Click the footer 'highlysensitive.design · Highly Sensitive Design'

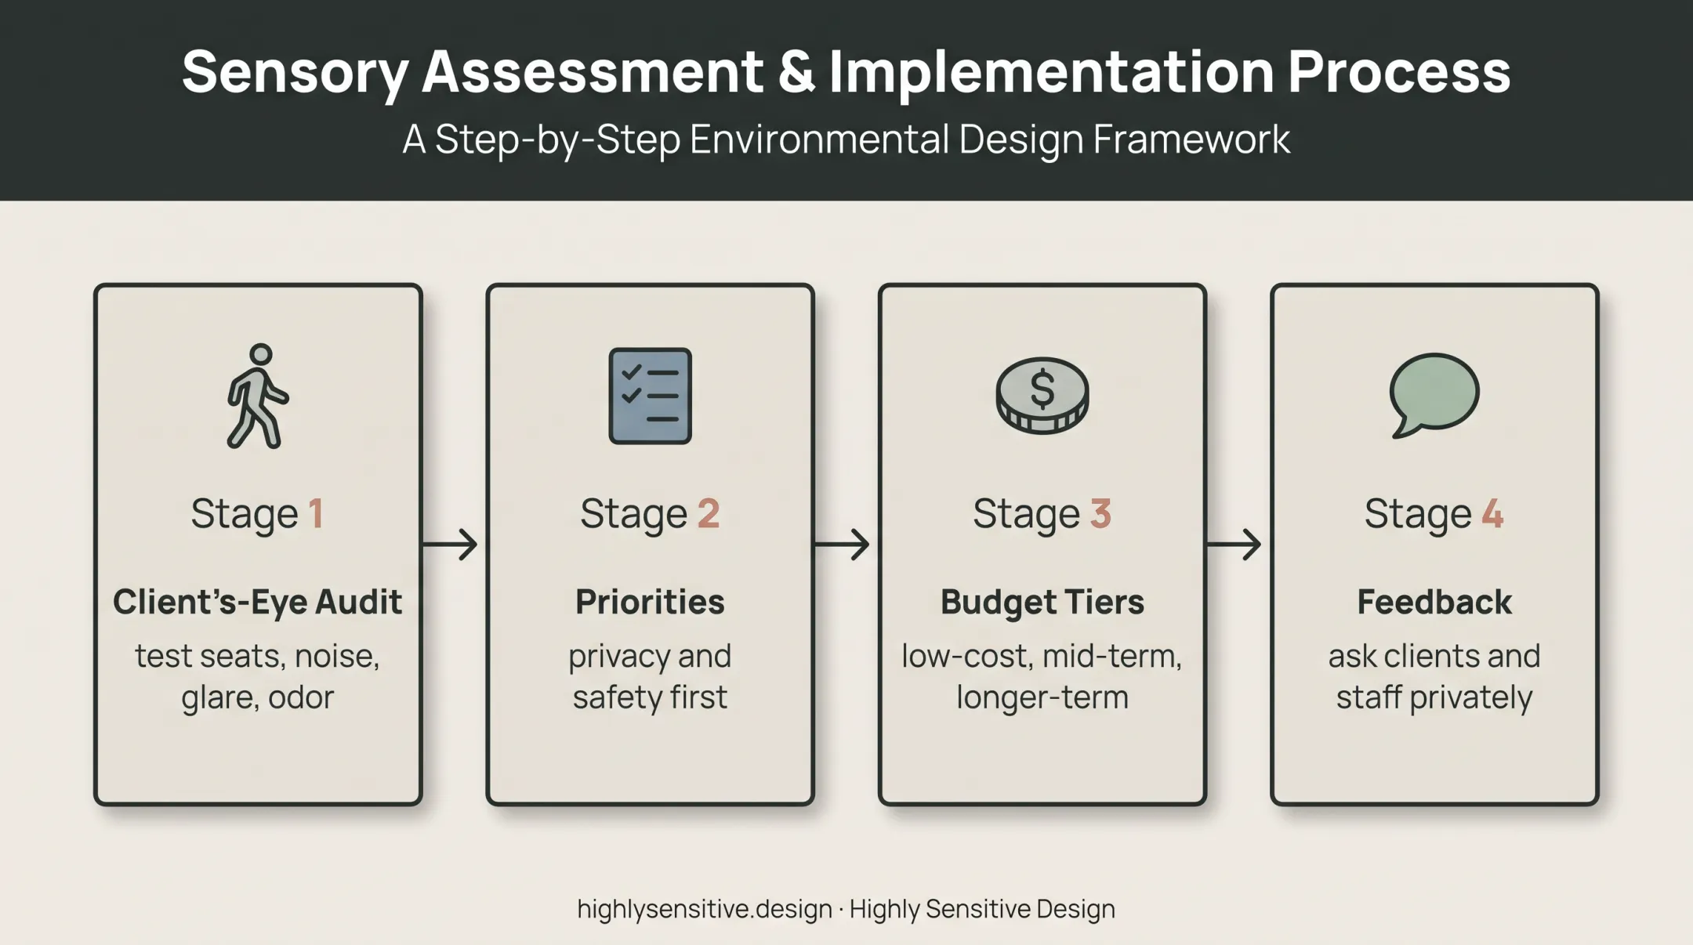click(x=846, y=909)
